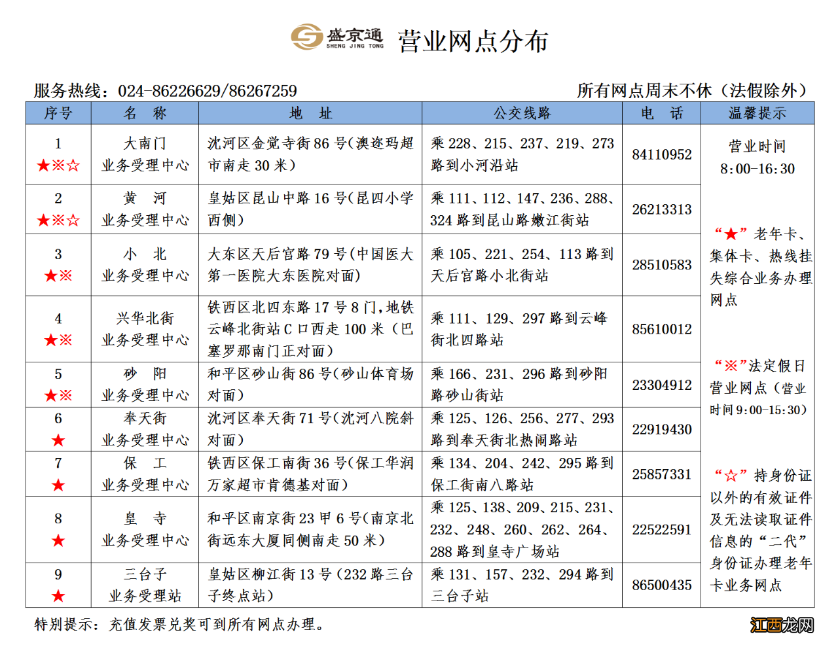Viewport: 838px width, 645px height.
Task: Select 黄河 业务受理中心 name cell
Action: 145,209
